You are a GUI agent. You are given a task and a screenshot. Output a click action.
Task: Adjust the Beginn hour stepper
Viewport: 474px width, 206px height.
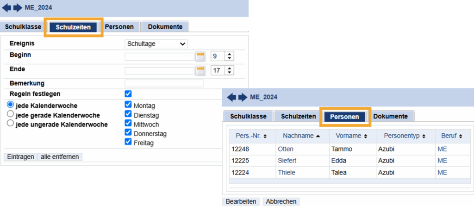[229, 56]
